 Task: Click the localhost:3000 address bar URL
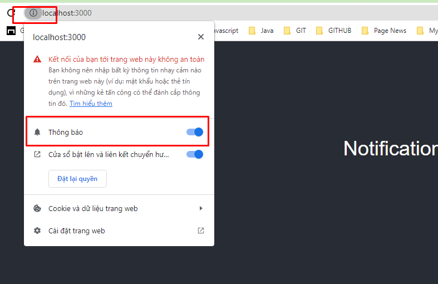67,13
